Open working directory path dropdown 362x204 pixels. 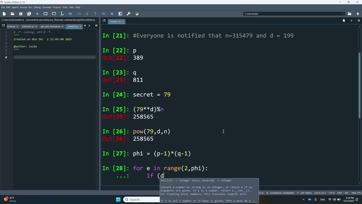point(344,14)
